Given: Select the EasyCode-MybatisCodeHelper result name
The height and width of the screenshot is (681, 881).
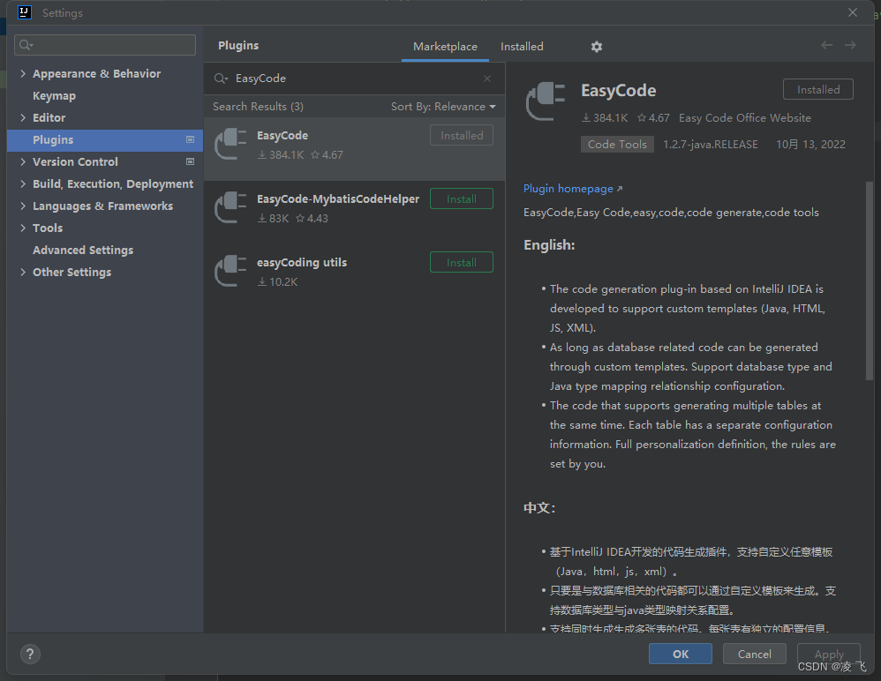Looking at the screenshot, I should coord(338,198).
